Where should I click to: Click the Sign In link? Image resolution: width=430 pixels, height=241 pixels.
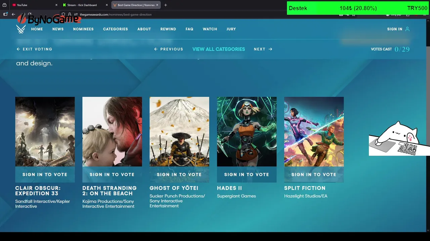click(x=395, y=29)
